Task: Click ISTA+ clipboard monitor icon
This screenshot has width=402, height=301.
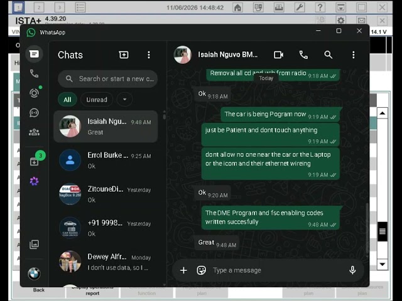Action: [258, 8]
